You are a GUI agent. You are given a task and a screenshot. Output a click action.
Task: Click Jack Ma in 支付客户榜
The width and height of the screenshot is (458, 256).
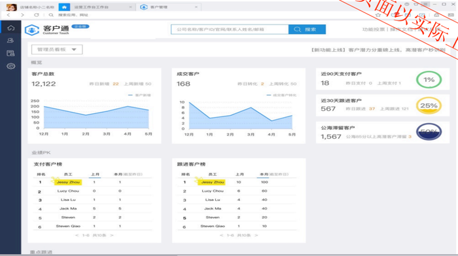(68, 208)
